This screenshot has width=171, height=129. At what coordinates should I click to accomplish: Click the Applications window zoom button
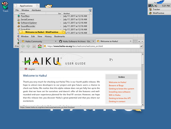(x=37, y=6)
